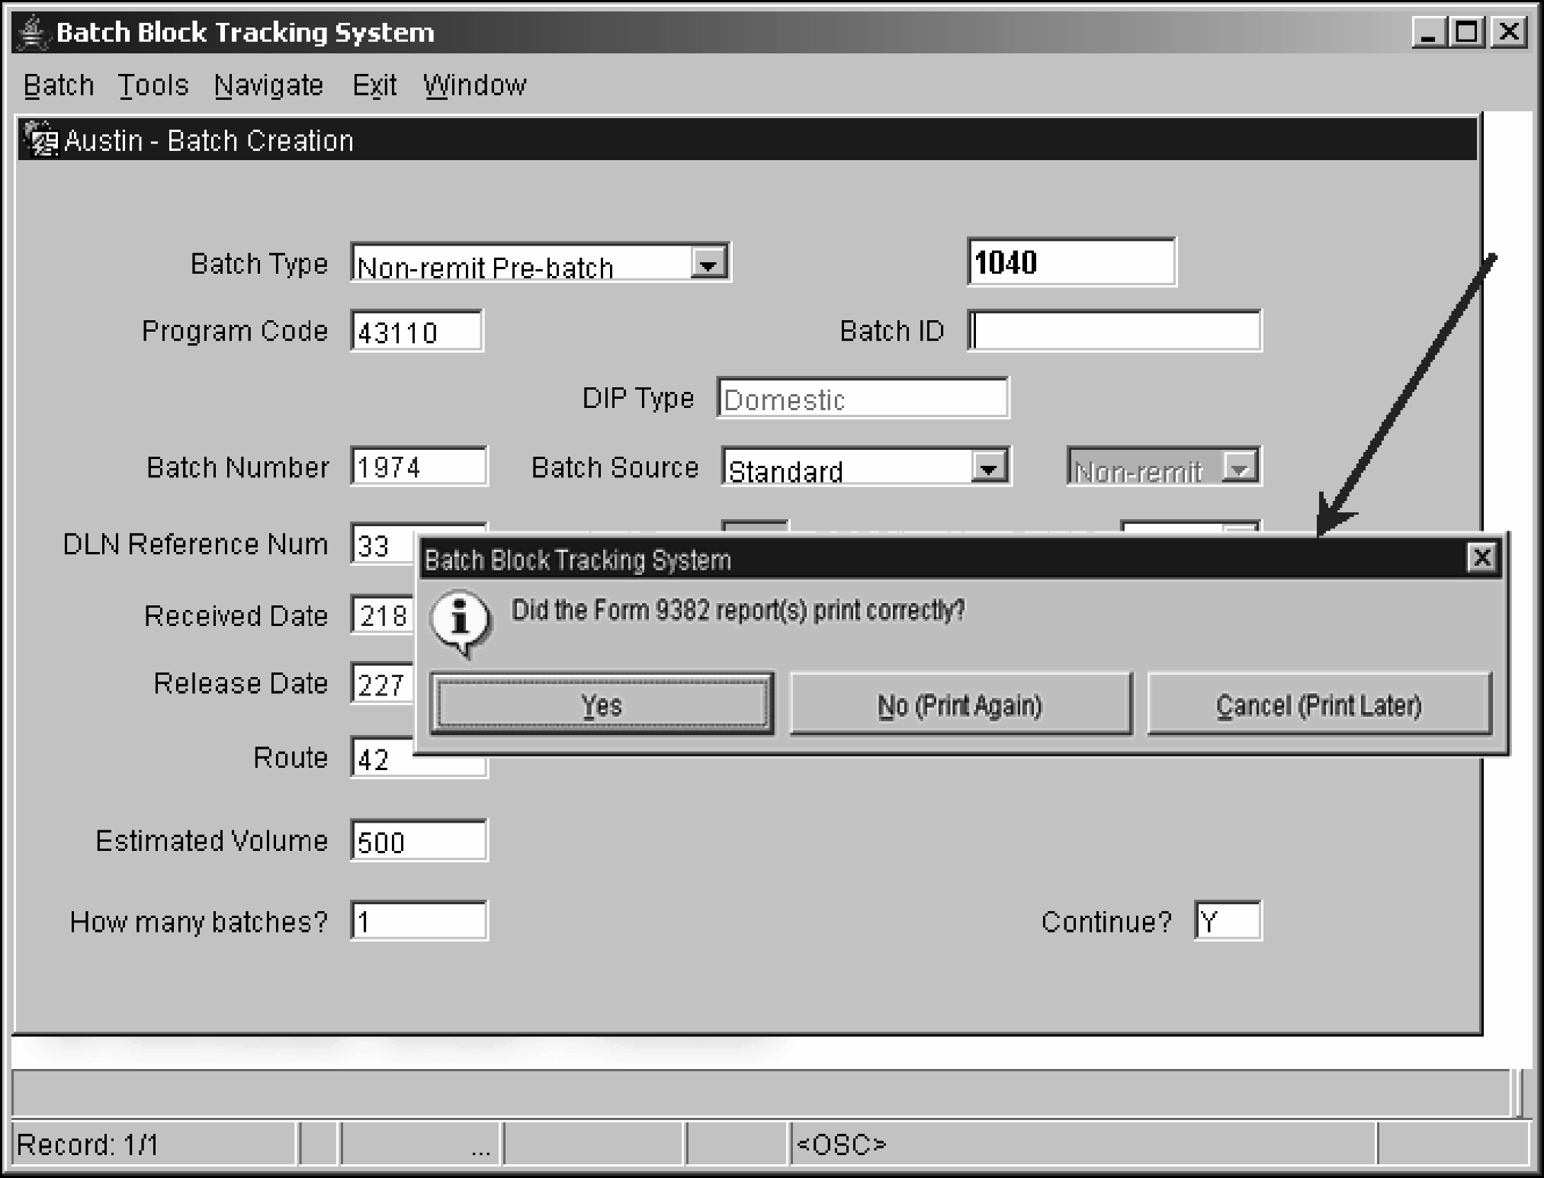Viewport: 1544px width, 1178px height.
Task: Click the Batch ID input field
Action: pos(1115,331)
